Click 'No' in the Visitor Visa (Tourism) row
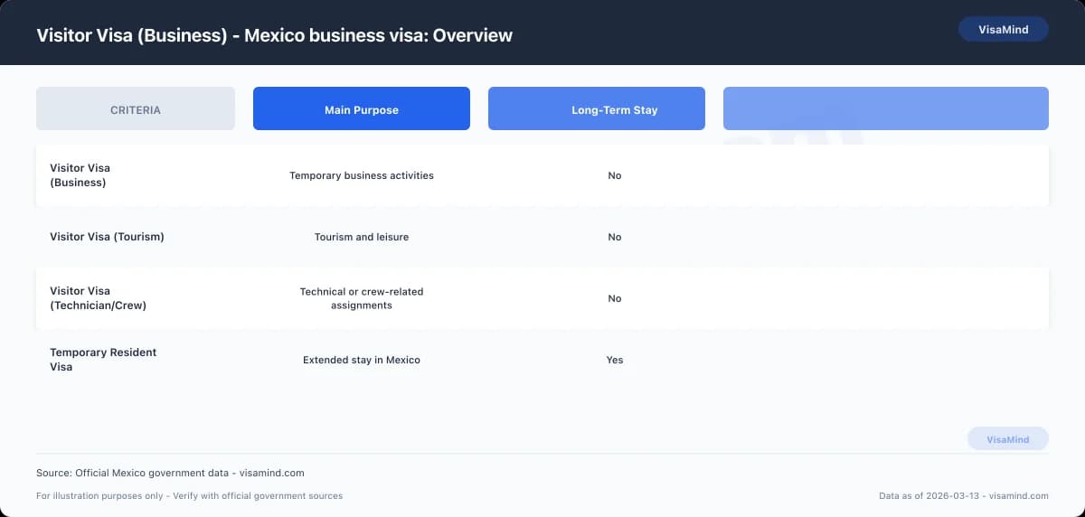Image resolution: width=1085 pixels, height=517 pixels. [x=615, y=237]
